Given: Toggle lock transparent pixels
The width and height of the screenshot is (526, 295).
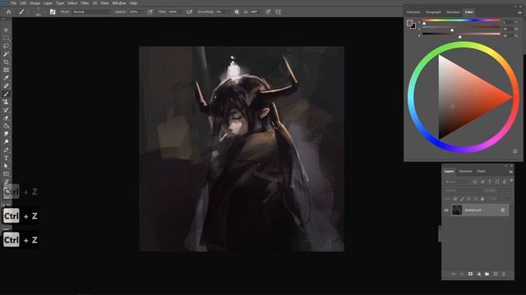Looking at the screenshot, I should pyautogui.click(x=455, y=198).
